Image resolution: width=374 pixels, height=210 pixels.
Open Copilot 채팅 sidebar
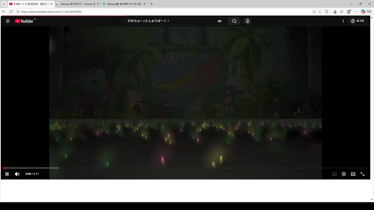pyautogui.click(x=366, y=12)
